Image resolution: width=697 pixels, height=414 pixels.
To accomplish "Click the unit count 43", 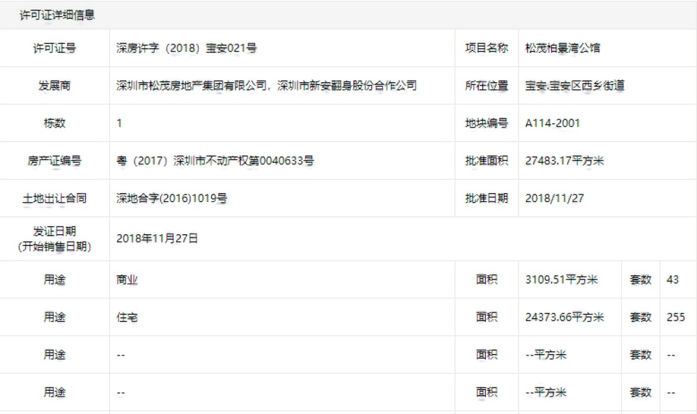I will [x=673, y=279].
